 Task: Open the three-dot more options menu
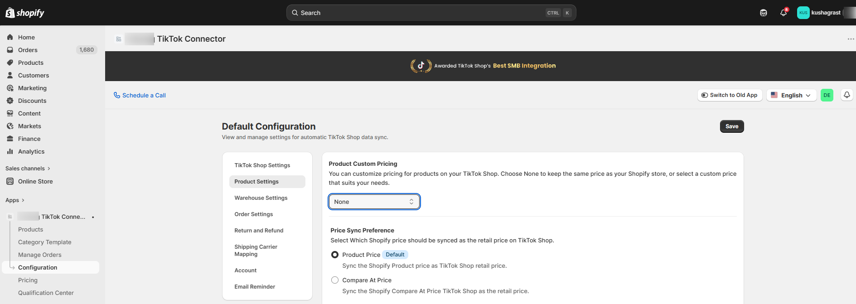click(x=850, y=39)
